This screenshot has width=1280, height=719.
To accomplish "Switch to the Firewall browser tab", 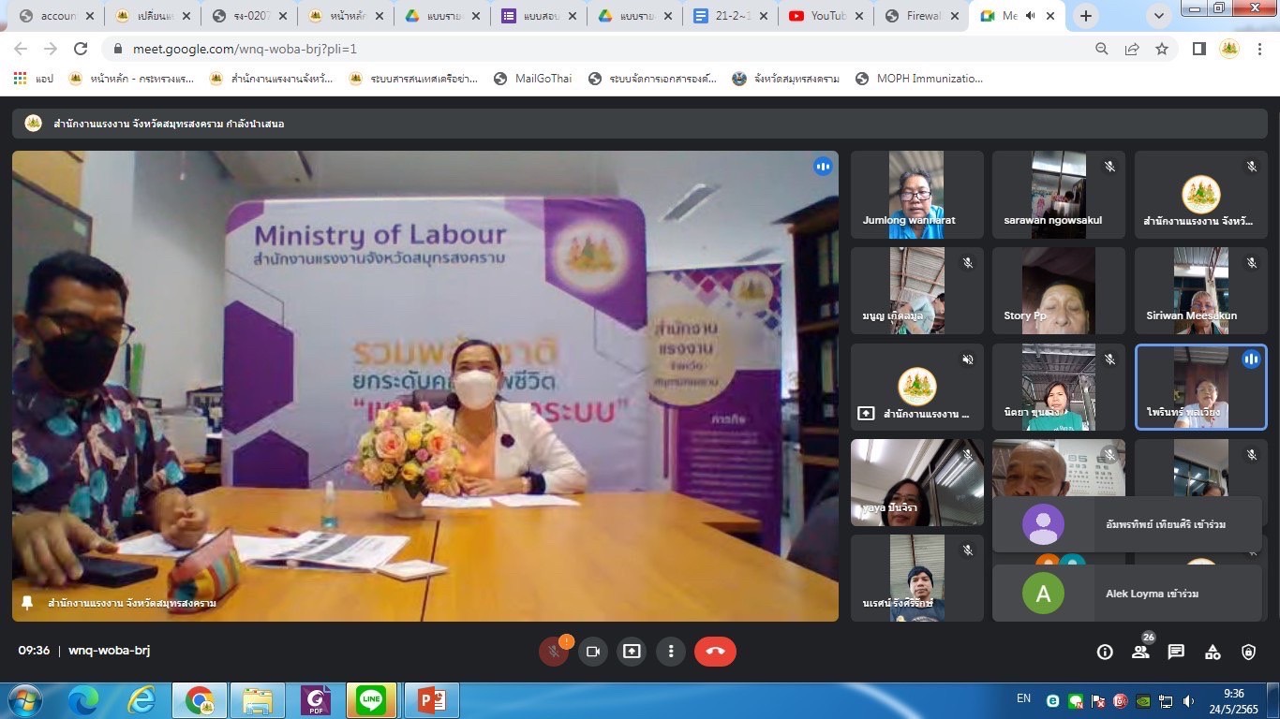I will pyautogui.click(x=920, y=16).
